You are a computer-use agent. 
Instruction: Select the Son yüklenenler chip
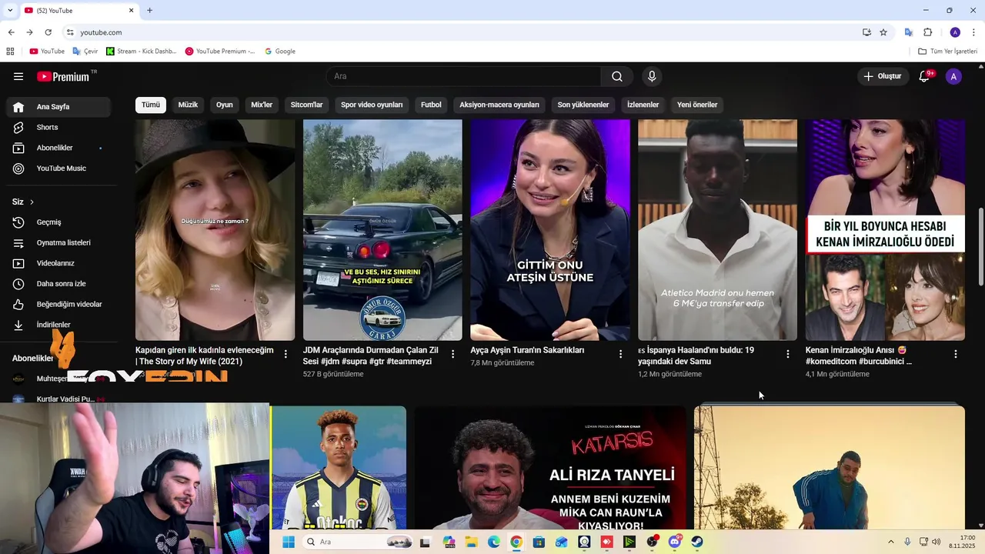click(583, 105)
